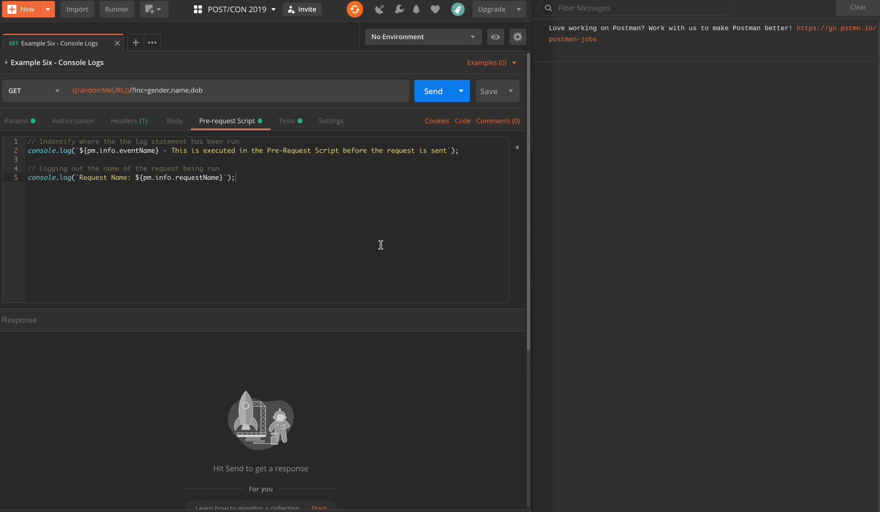The image size is (880, 512).
Task: Click the Save button
Action: (x=489, y=91)
